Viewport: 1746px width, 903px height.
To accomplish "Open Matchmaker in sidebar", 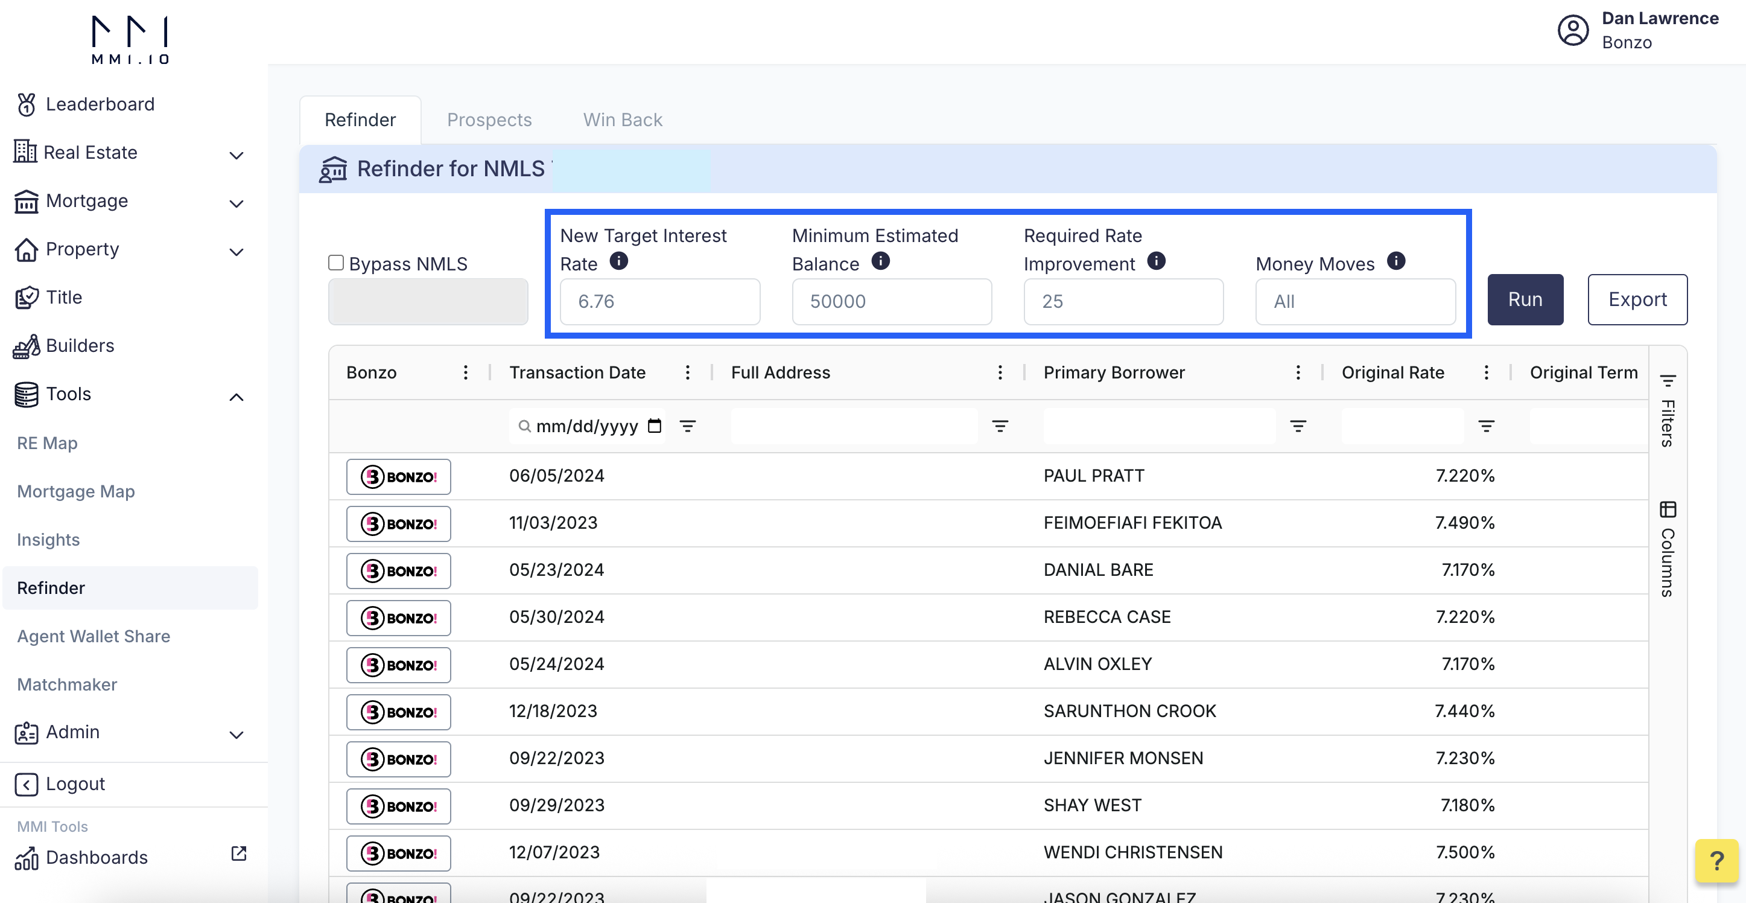I will [x=67, y=684].
